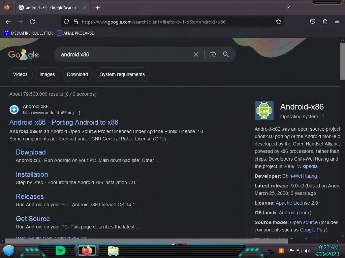Click the Android-x86 site favicon

pyautogui.click(x=14, y=110)
